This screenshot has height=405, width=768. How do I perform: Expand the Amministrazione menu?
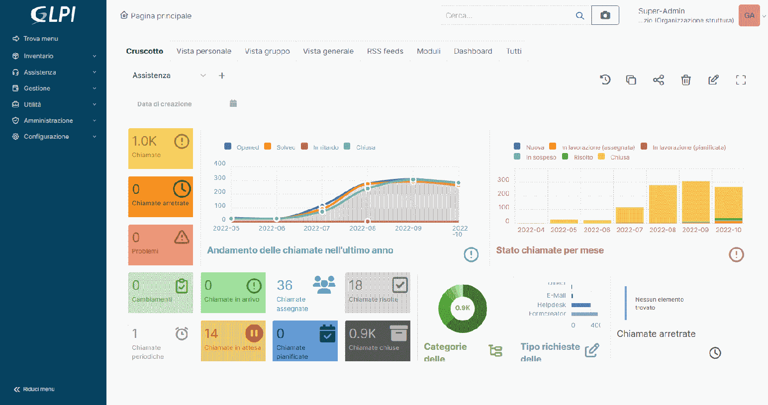point(53,121)
